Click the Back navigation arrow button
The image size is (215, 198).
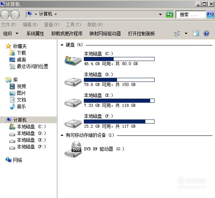pos(4,15)
